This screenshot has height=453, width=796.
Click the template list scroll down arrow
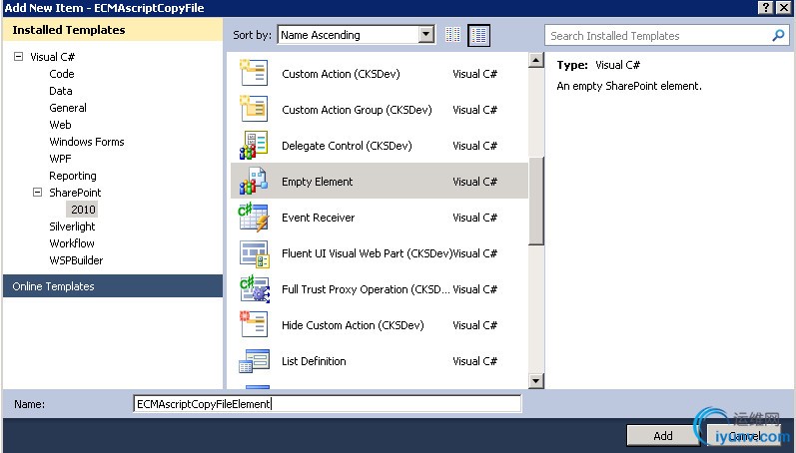[536, 381]
